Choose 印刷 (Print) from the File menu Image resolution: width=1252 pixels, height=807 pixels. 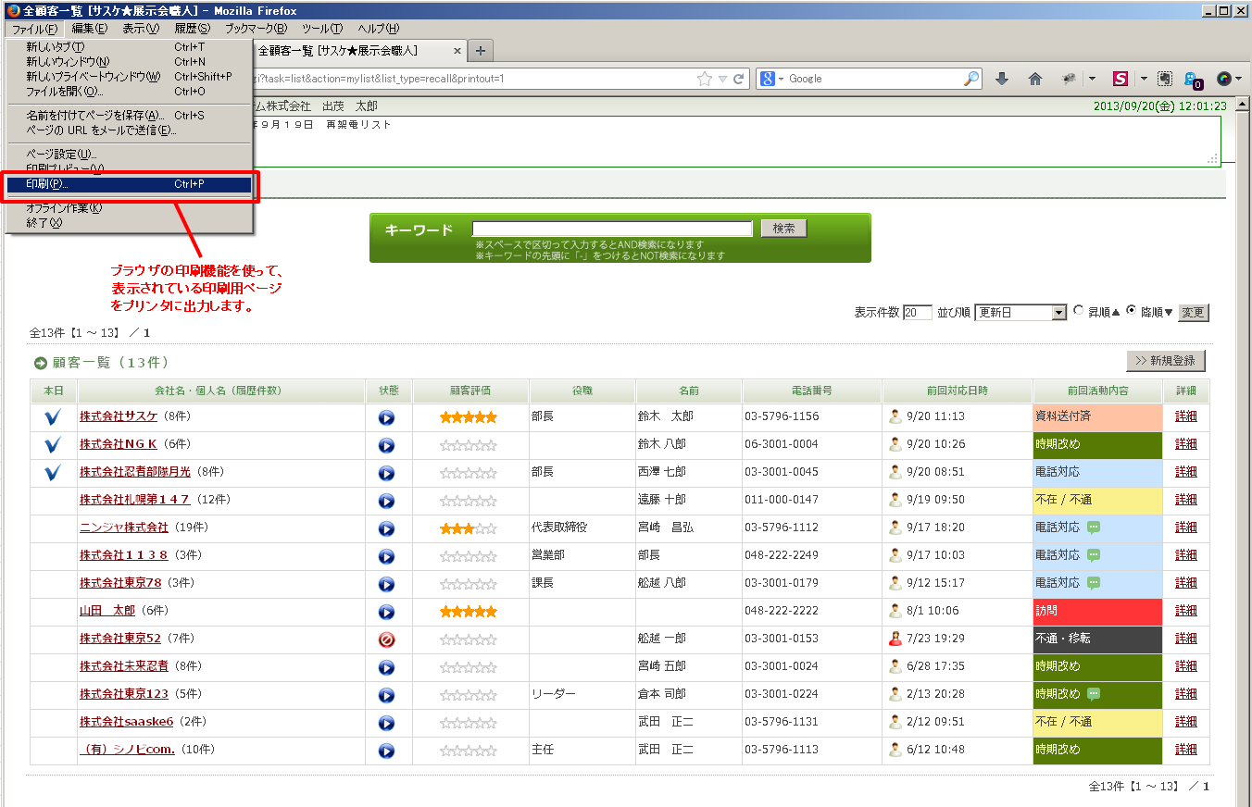coord(130,184)
